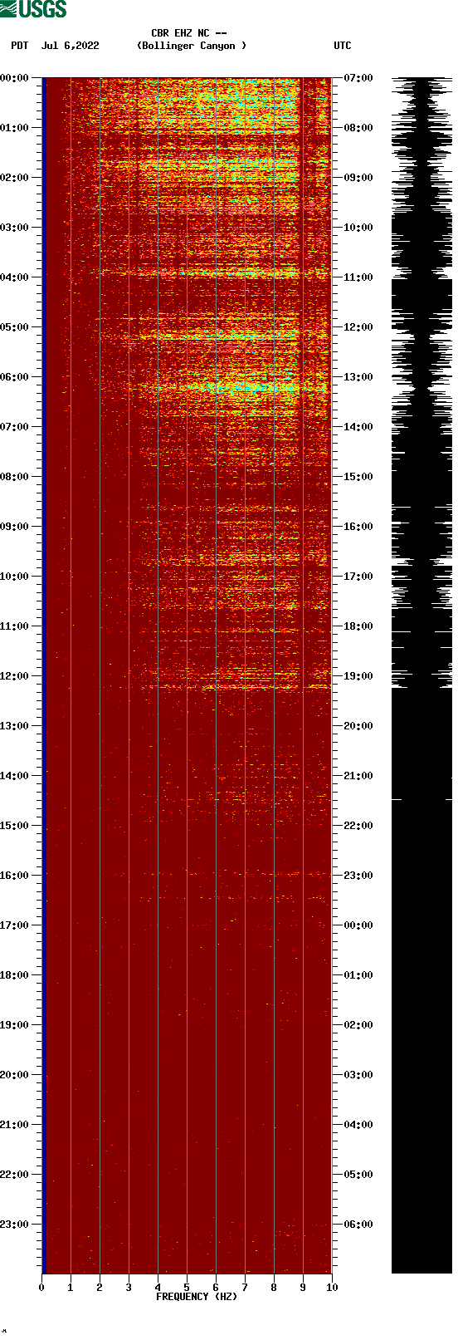Image resolution: width=458 pixels, height=1340 pixels.
Task: Click the 11:00 UTC time label
Action: (358, 277)
